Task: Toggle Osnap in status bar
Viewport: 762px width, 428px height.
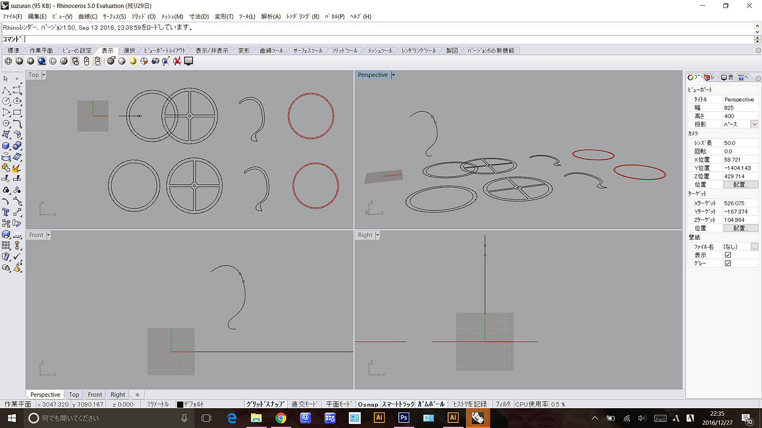Action: [368, 404]
